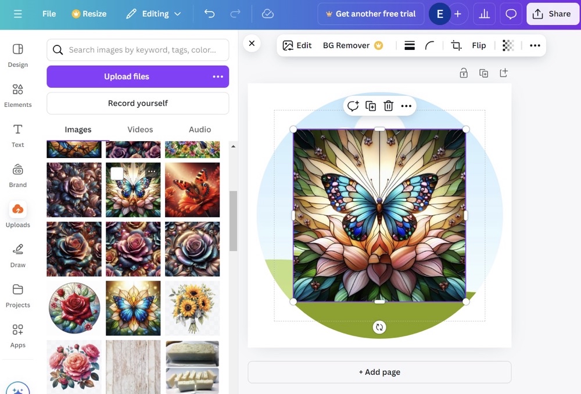Duplicate the selected image
This screenshot has height=394, width=581.
point(371,106)
